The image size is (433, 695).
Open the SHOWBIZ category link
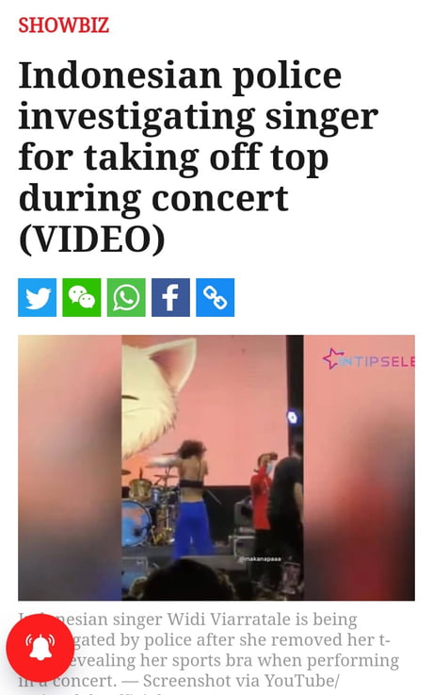63,25
